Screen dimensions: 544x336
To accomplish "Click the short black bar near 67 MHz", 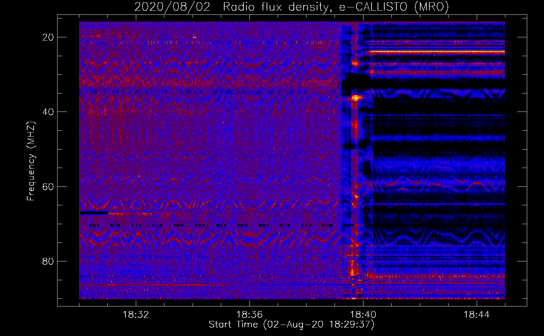I will coord(94,213).
